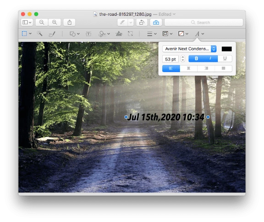The height and width of the screenshot is (222, 264).
Task: Open the sidebar view dropdown arrow
Action: pos(30,22)
